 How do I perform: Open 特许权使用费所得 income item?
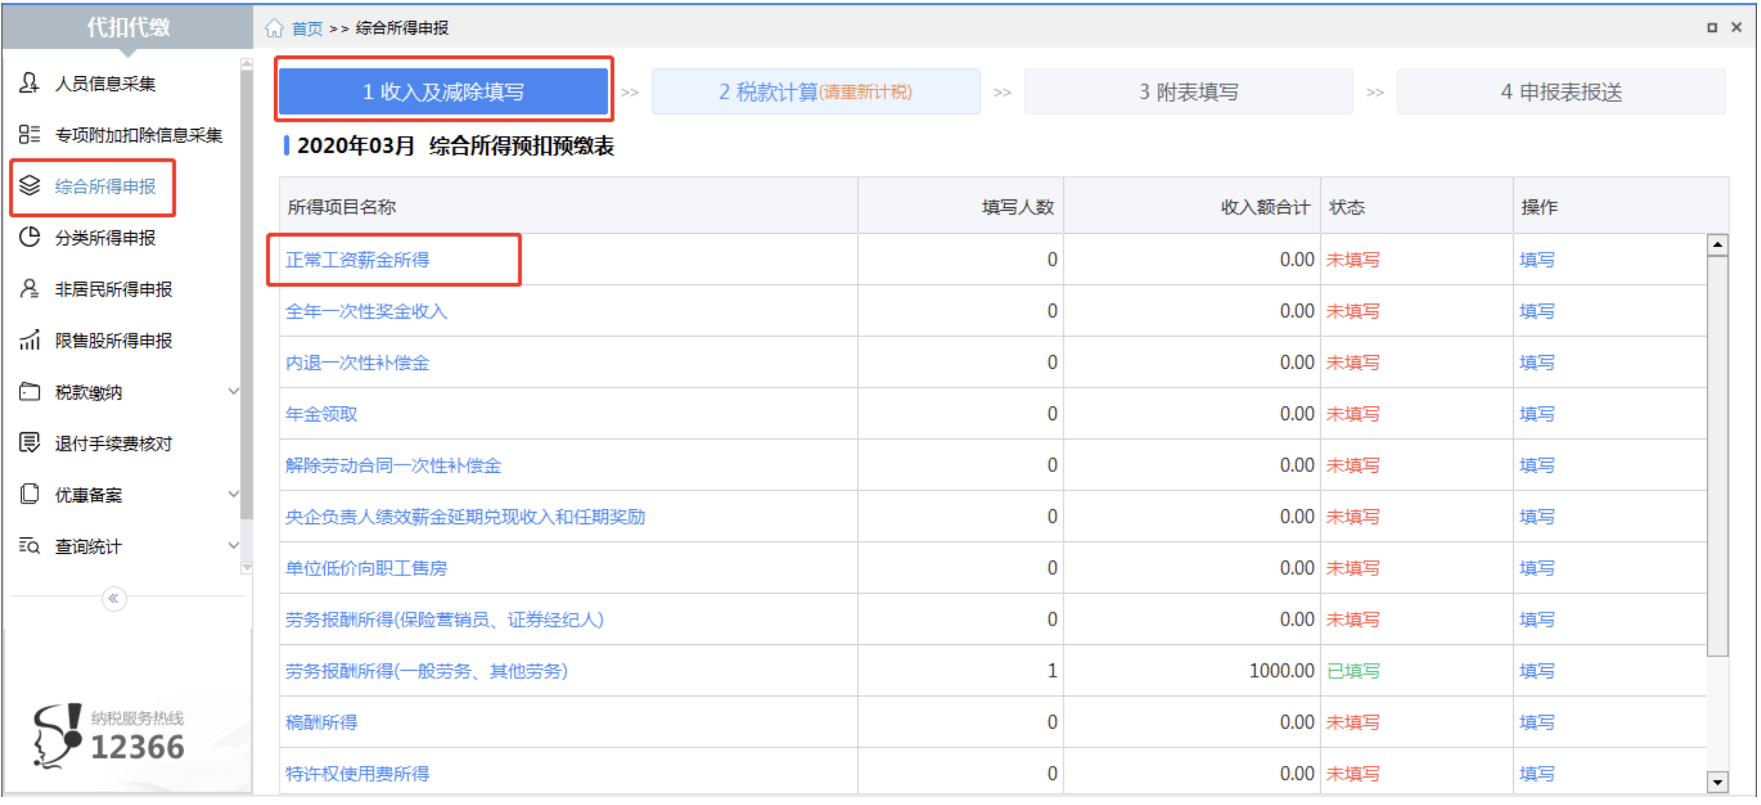click(x=357, y=773)
